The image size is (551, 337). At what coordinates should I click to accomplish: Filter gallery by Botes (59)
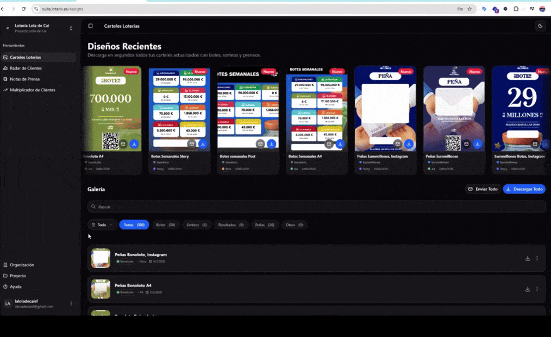point(165,225)
